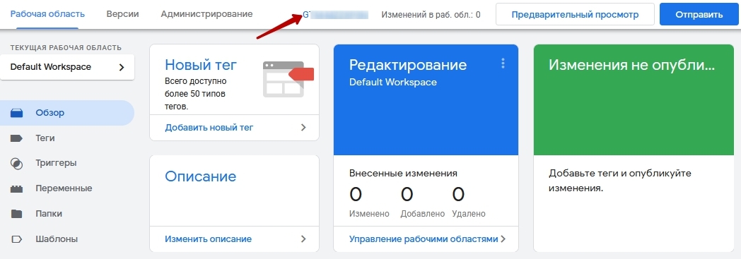This screenshot has height=259, width=741.
Task: Click the Folders (Папки) folder icon
Action: 16,214
